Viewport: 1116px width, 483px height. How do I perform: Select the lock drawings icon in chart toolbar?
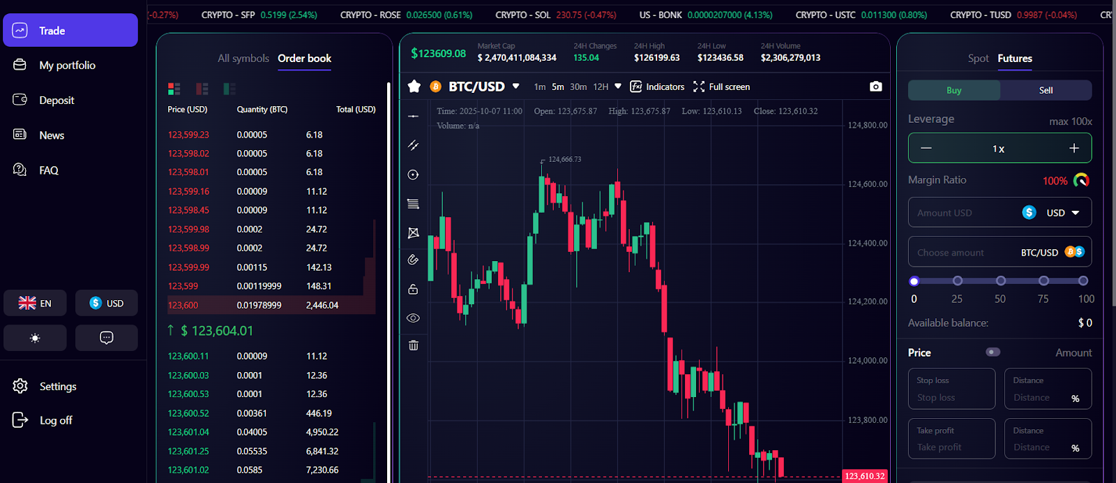coord(413,289)
